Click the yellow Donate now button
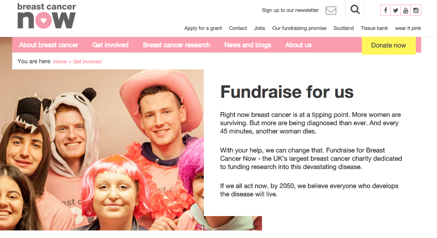Image resolution: width=437 pixels, height=238 pixels. (388, 45)
